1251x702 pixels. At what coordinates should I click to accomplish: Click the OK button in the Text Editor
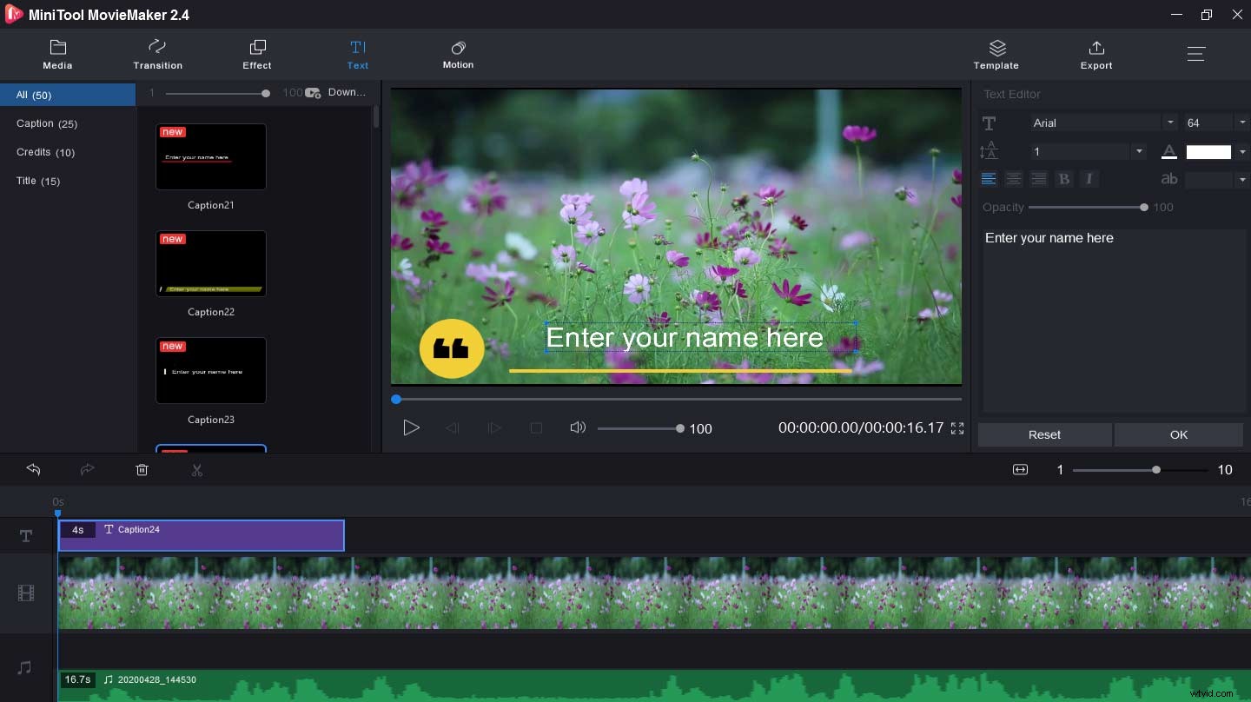pyautogui.click(x=1178, y=434)
